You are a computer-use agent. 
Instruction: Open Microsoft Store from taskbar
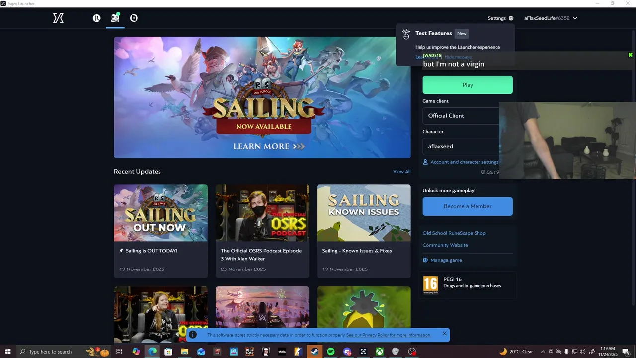pos(168,352)
